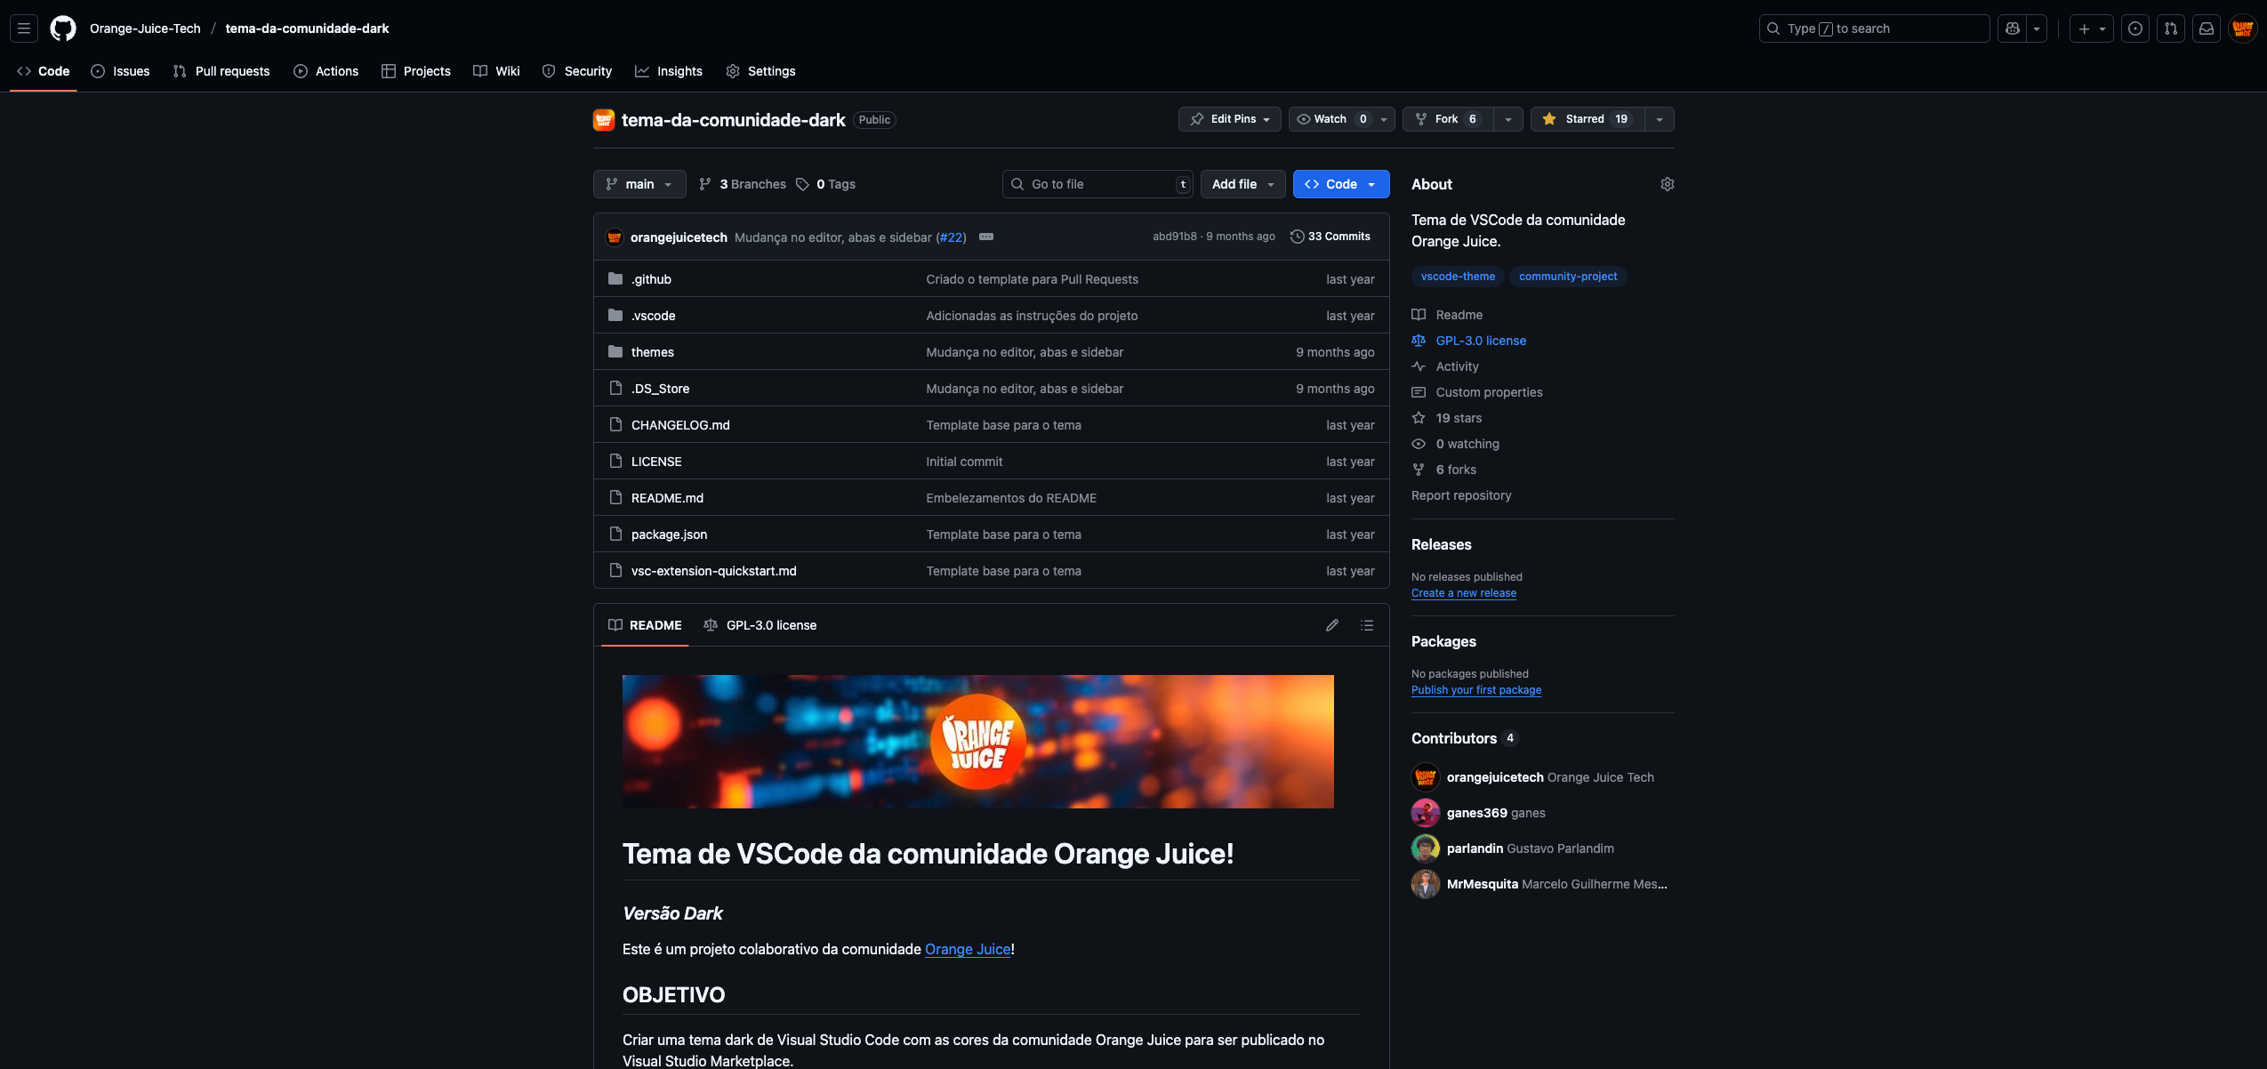Click the Orange Juice banner image

[x=977, y=742]
